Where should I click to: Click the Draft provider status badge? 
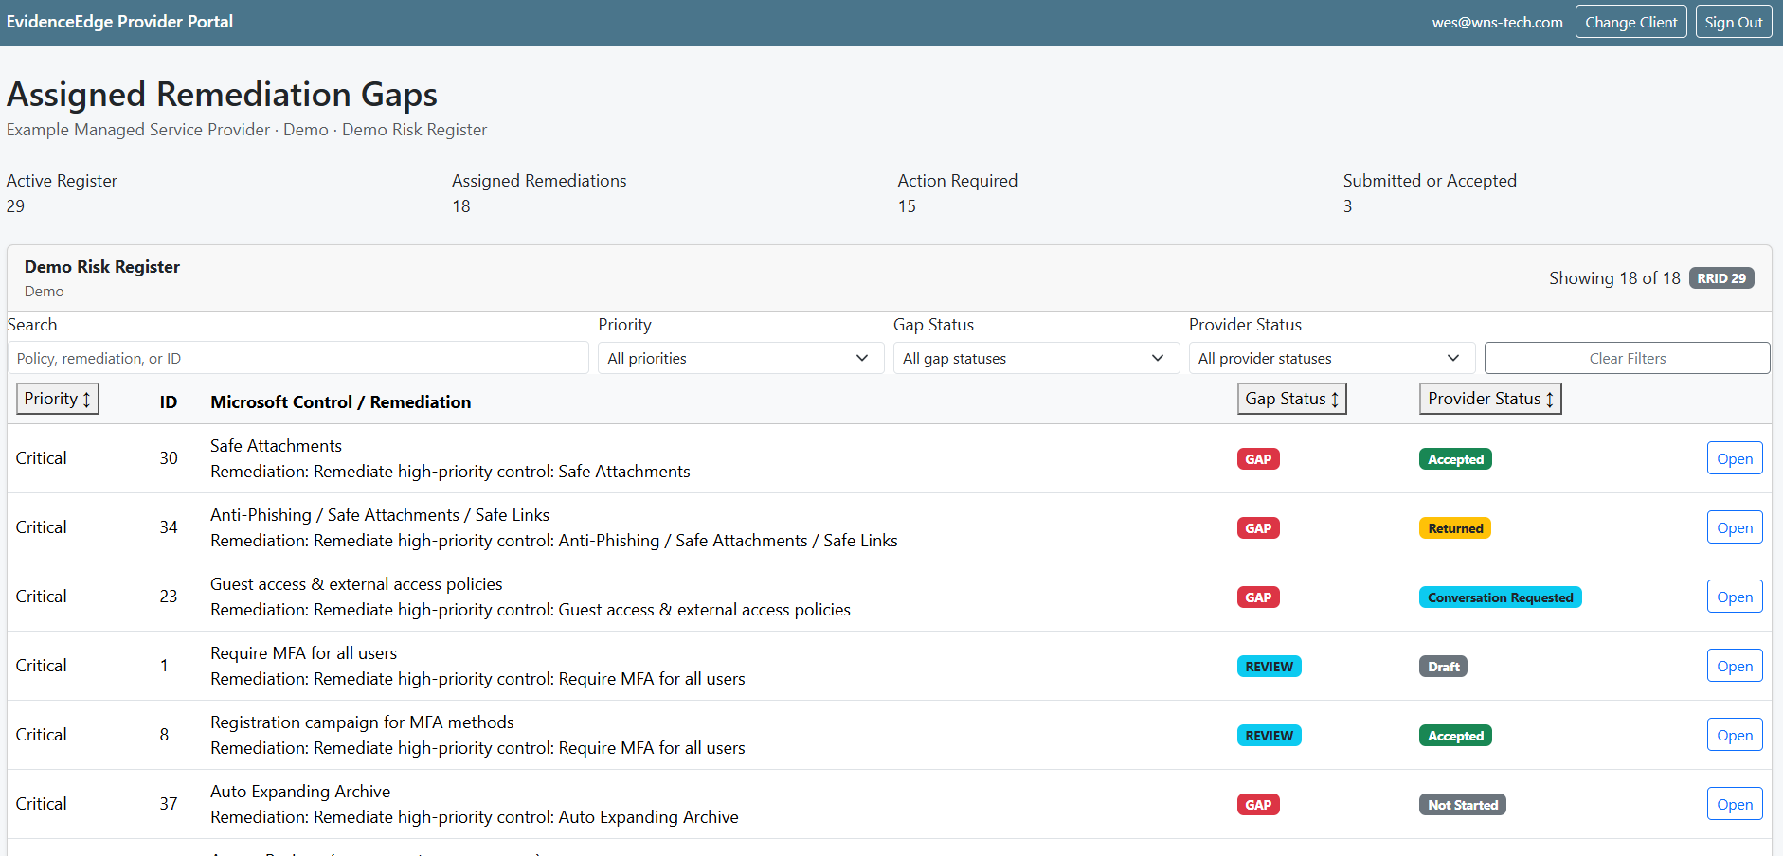(1443, 667)
